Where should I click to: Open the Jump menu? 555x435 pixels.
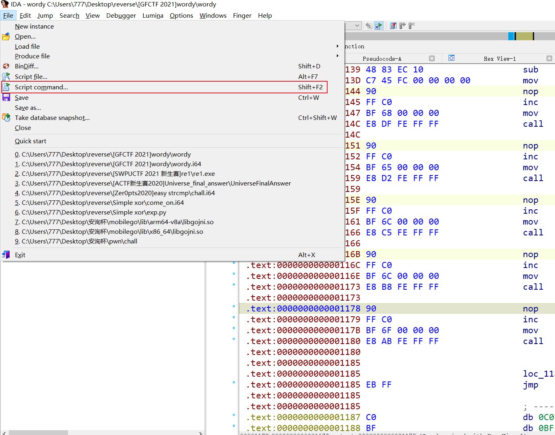(x=45, y=15)
